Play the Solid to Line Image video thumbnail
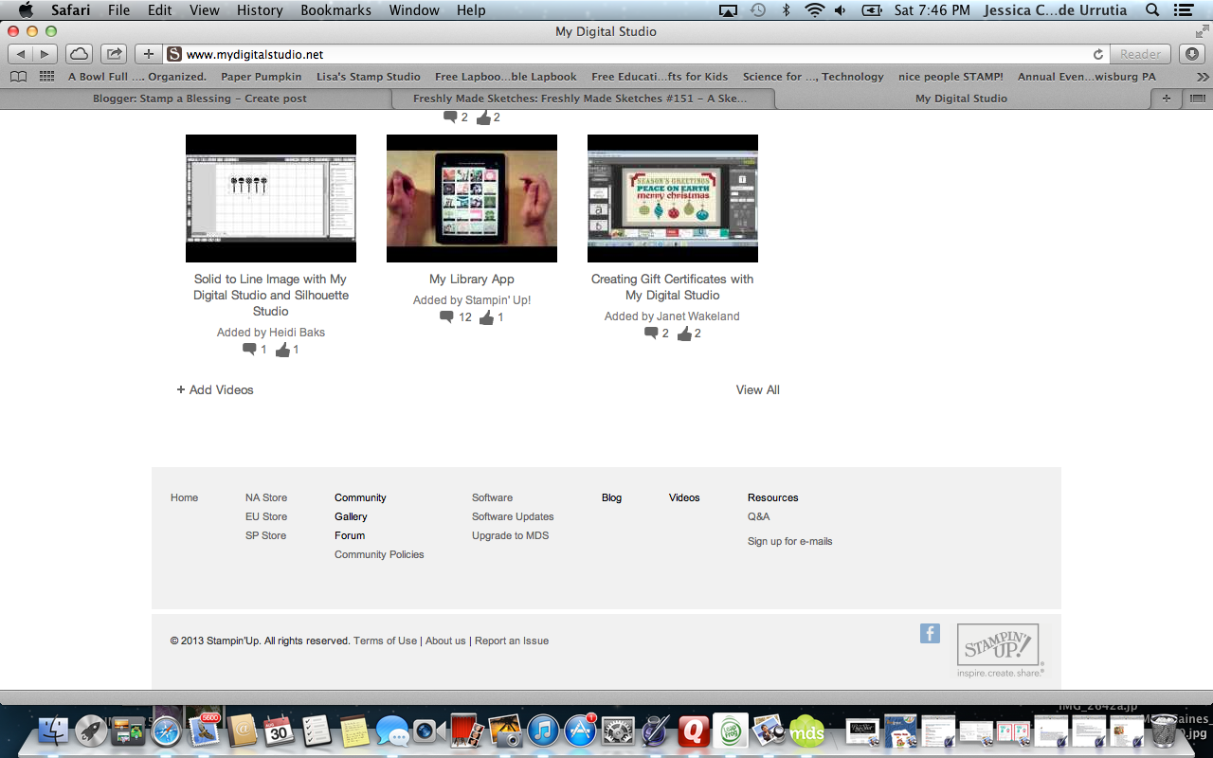1213x758 pixels. coord(271,198)
